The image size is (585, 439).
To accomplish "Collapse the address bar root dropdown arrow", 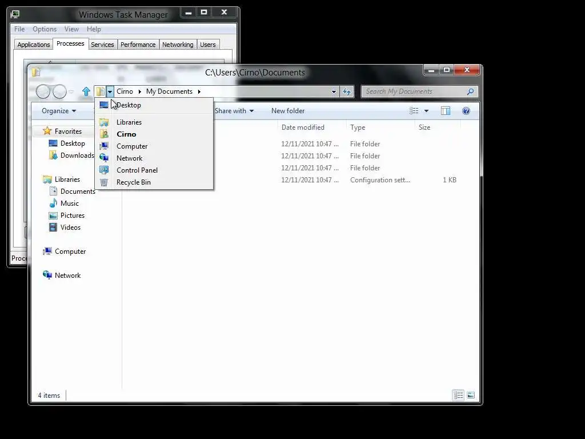I will click(110, 91).
